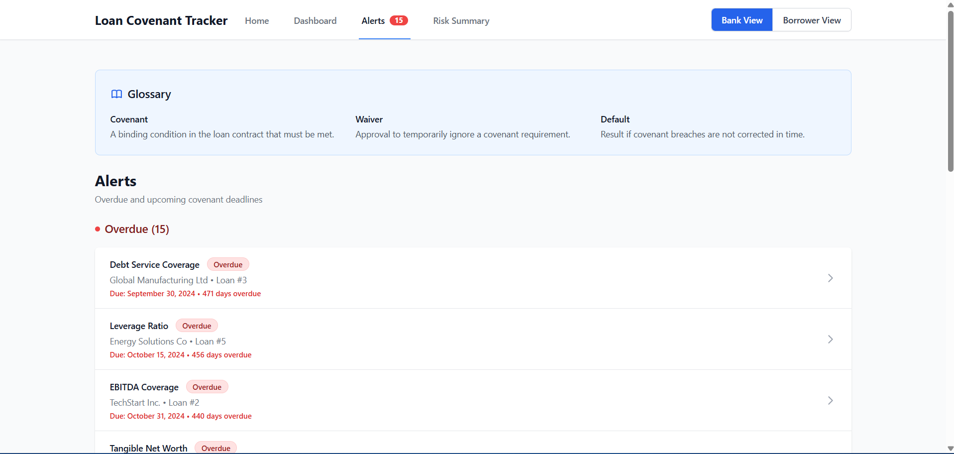Expand the EBITDA Coverage alert chevron
954x454 pixels.
[x=830, y=400]
